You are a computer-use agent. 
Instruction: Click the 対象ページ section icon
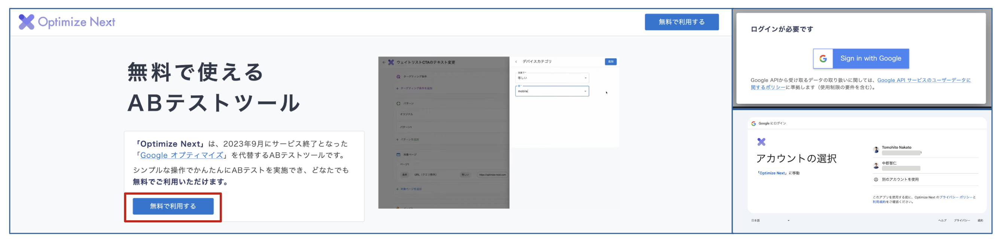[398, 155]
